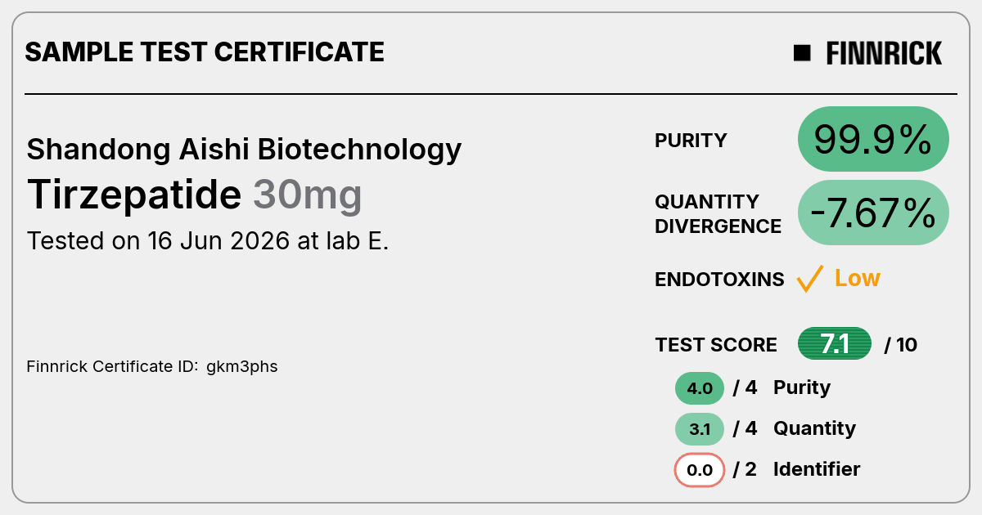This screenshot has width=982, height=515.
Task: Click the 0.0 identifier score pill
Action: (700, 470)
